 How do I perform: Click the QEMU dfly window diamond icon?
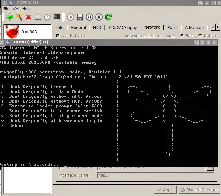[8, 42]
